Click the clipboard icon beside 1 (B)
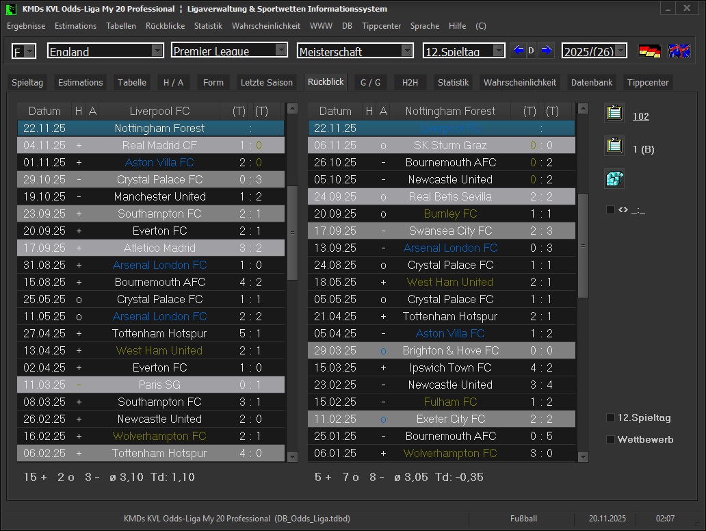Screen dimensions: 706x531 [x=614, y=146]
